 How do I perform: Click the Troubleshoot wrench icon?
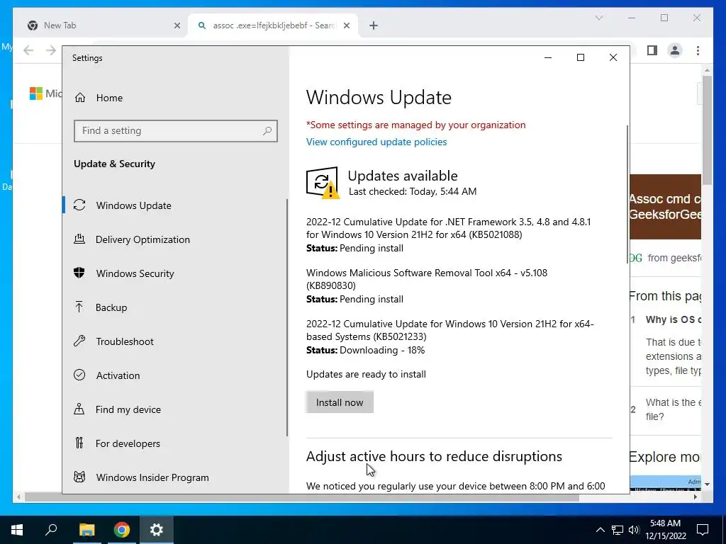click(79, 341)
